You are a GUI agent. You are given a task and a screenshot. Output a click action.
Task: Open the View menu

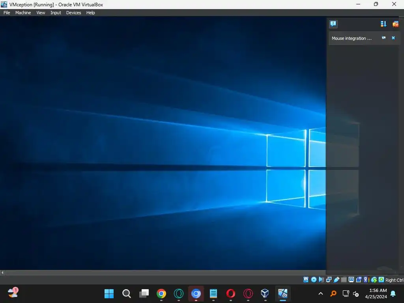pos(41,13)
